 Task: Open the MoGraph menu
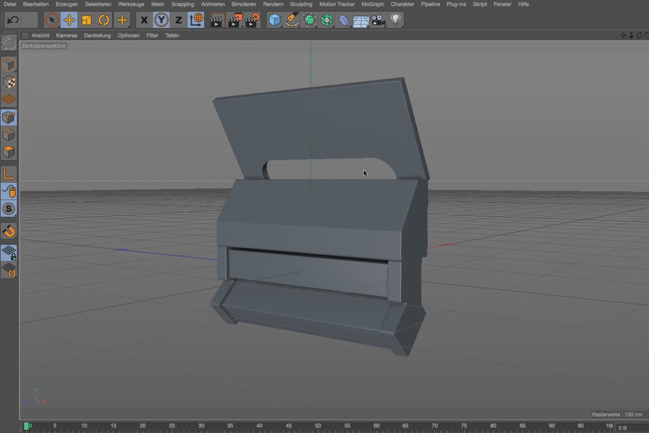[x=373, y=4]
